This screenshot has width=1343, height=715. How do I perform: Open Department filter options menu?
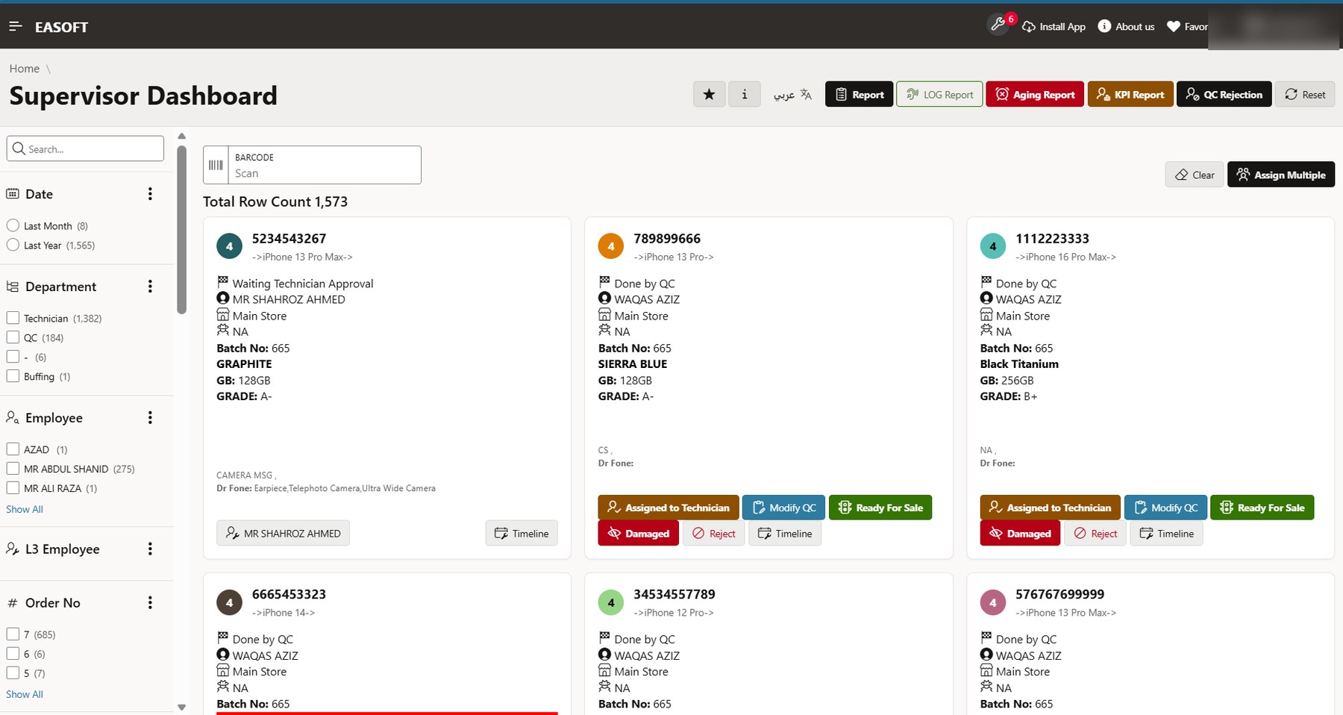pyautogui.click(x=150, y=287)
